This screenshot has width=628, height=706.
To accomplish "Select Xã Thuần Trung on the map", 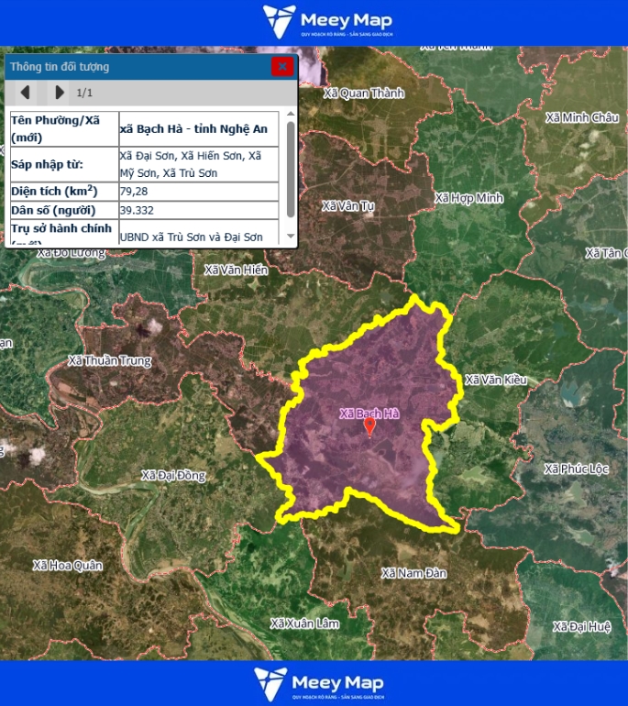I will tap(110, 361).
